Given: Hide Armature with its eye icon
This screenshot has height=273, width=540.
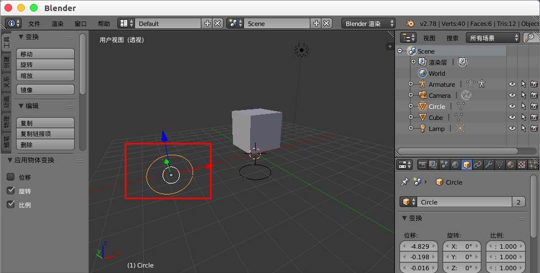Looking at the screenshot, I should [512, 84].
